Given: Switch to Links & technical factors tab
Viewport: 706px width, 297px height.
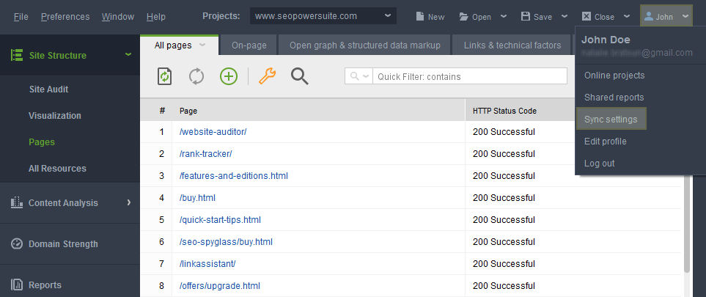Looking at the screenshot, I should (x=512, y=45).
